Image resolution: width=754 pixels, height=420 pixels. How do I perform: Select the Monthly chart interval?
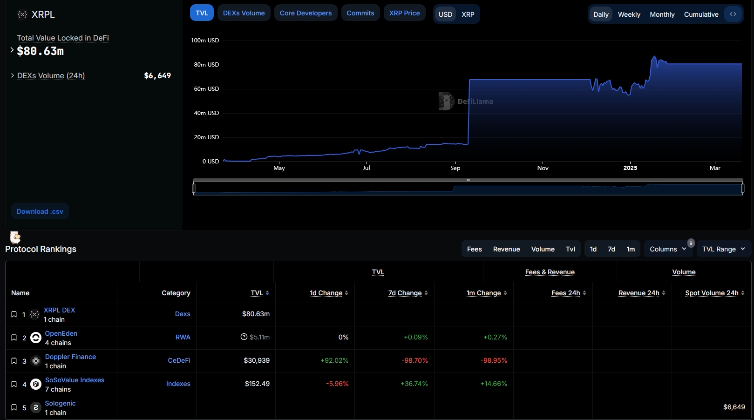662,14
